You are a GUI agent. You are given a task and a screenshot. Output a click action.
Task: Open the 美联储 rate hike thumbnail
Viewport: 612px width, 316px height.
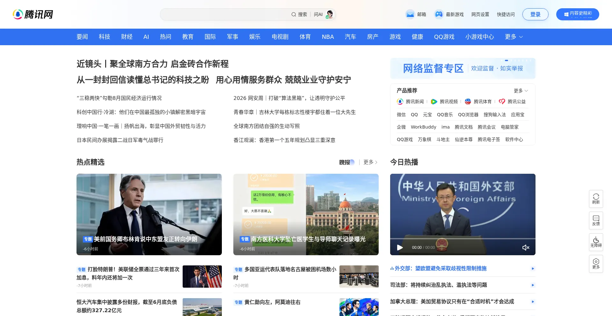click(202, 277)
